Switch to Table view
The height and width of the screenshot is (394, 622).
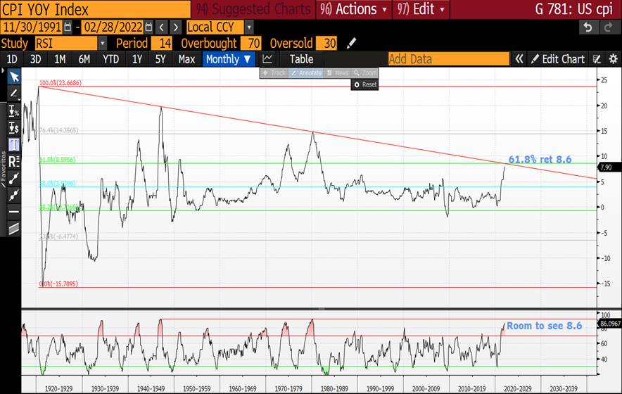tap(301, 59)
